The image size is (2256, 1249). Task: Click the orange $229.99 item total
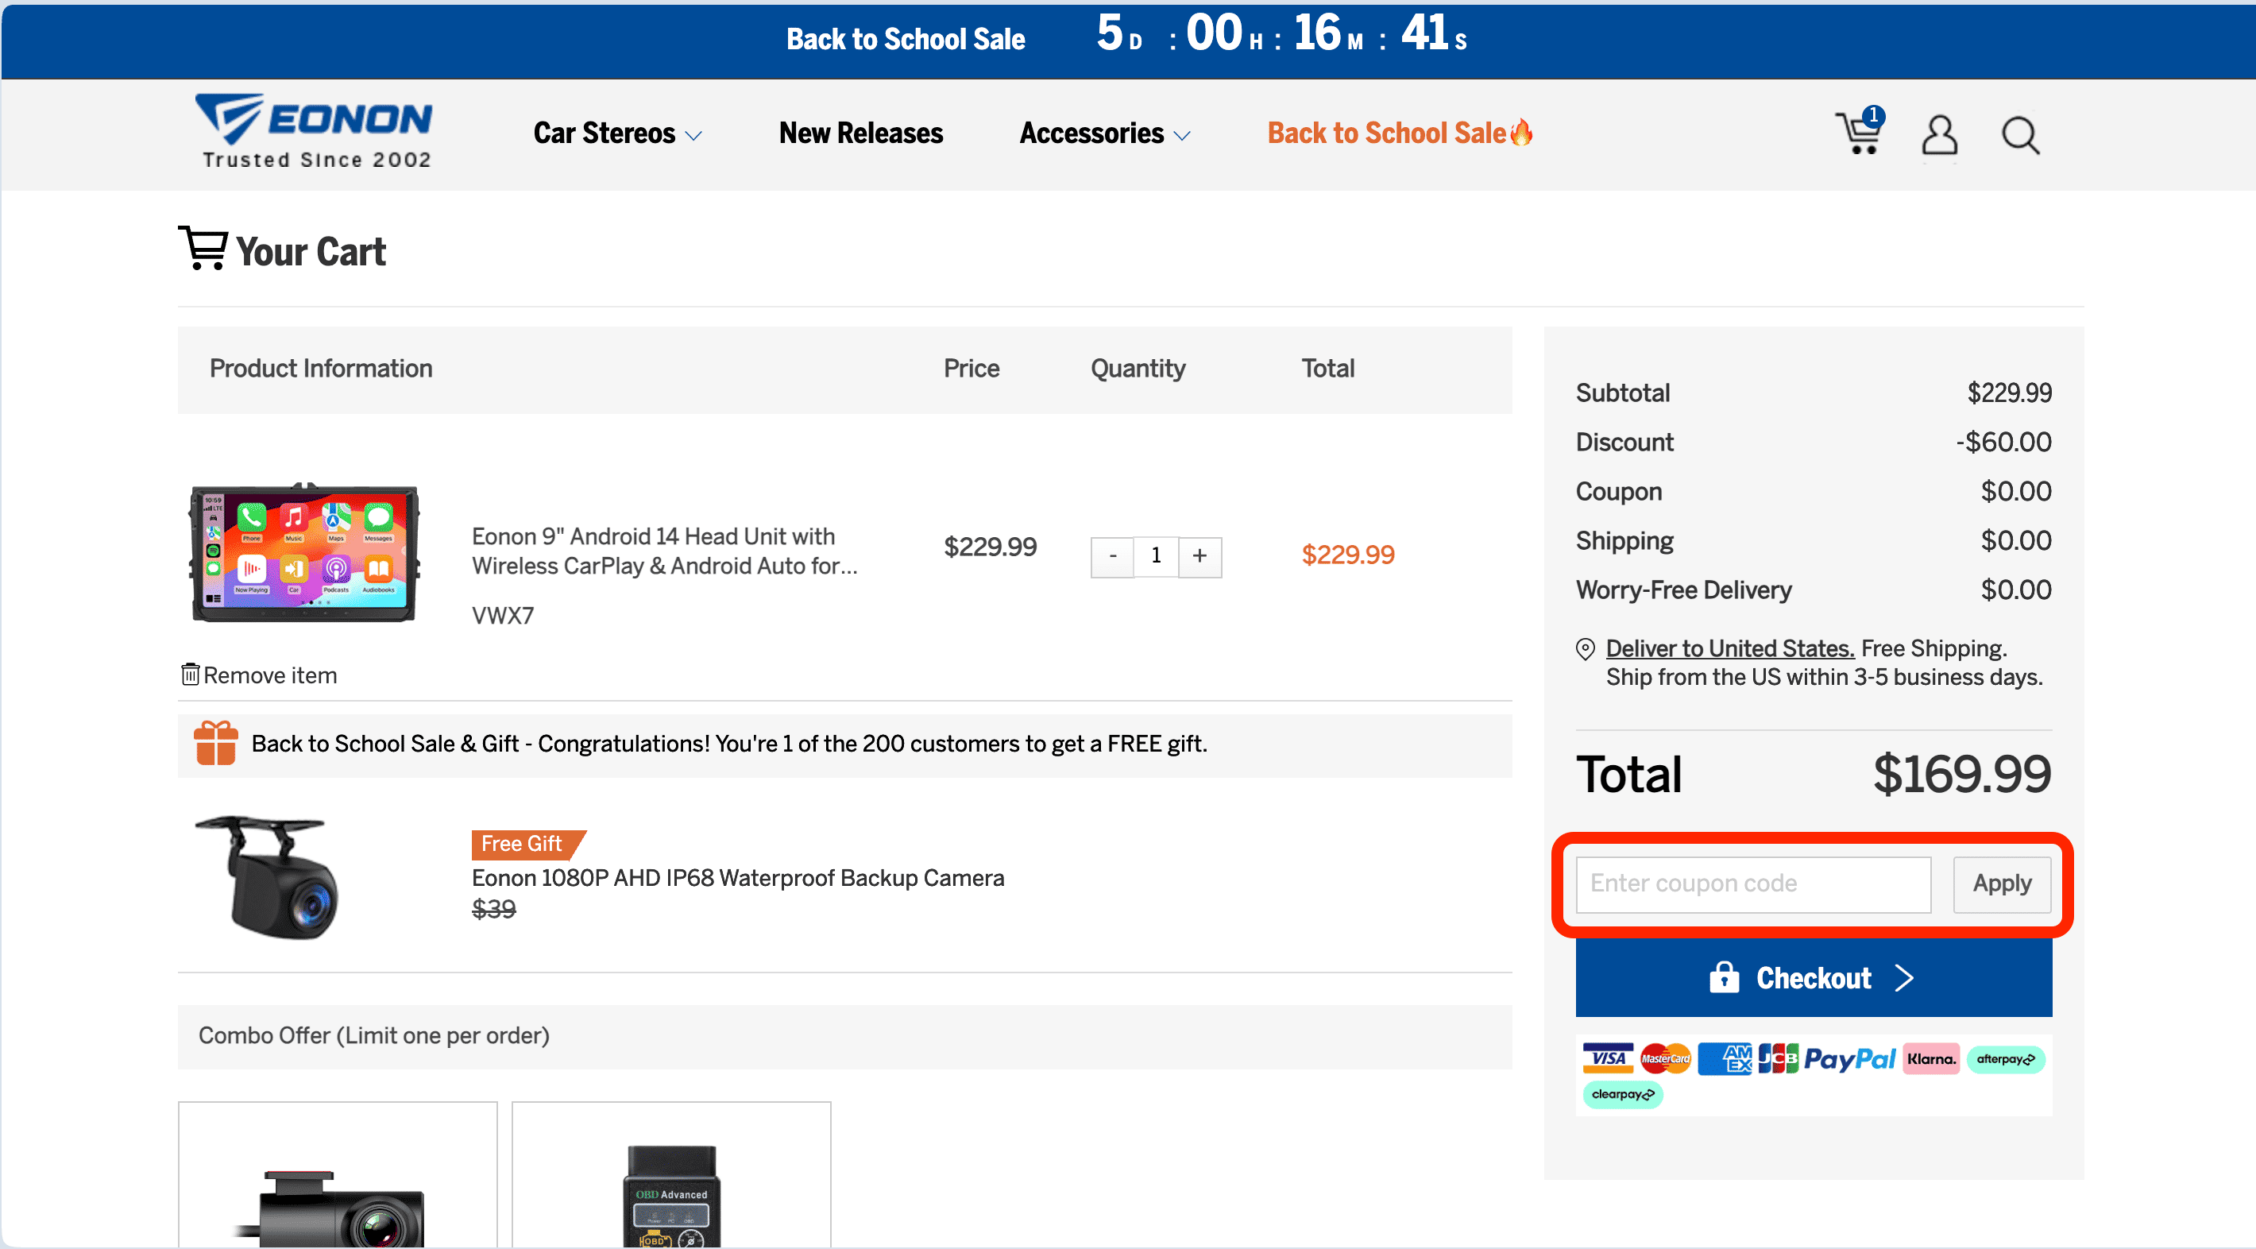click(x=1347, y=555)
